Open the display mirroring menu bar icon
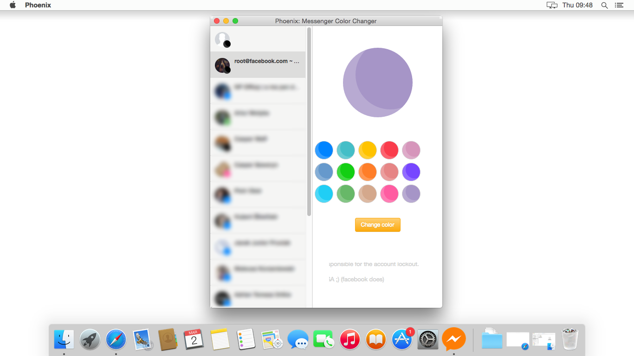Image resolution: width=634 pixels, height=356 pixels. coord(552,5)
